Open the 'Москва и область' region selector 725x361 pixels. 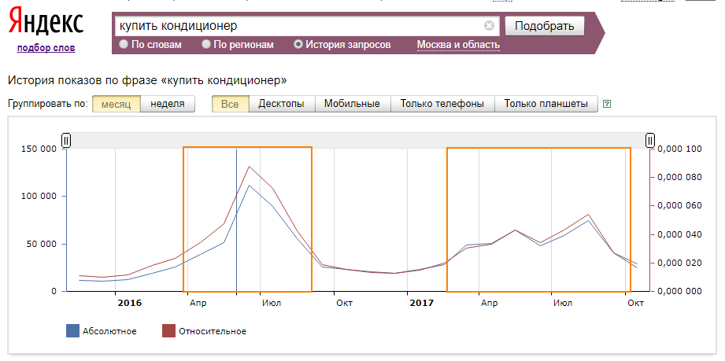click(x=458, y=45)
